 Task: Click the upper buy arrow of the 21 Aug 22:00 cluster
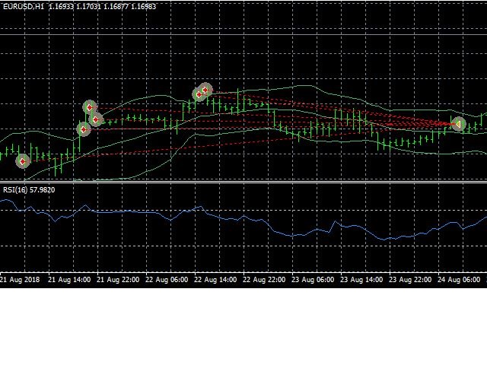coord(90,107)
